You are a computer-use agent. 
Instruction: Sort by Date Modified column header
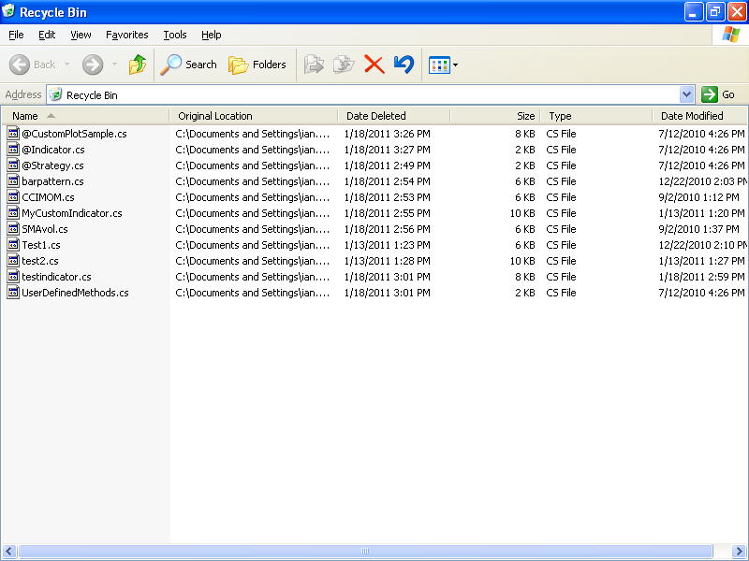[699, 116]
